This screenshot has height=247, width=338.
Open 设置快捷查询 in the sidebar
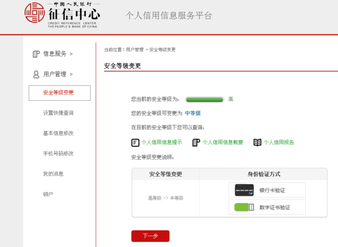coord(58,113)
